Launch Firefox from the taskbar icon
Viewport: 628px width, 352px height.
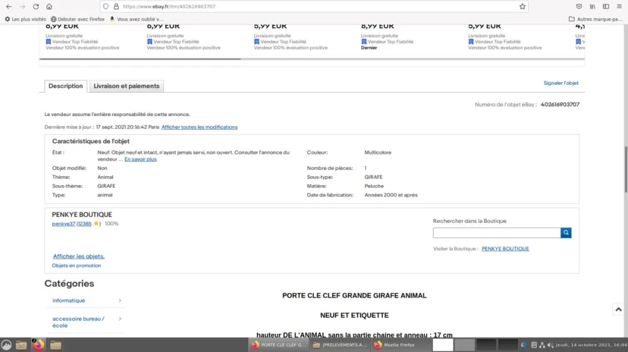tap(38, 345)
